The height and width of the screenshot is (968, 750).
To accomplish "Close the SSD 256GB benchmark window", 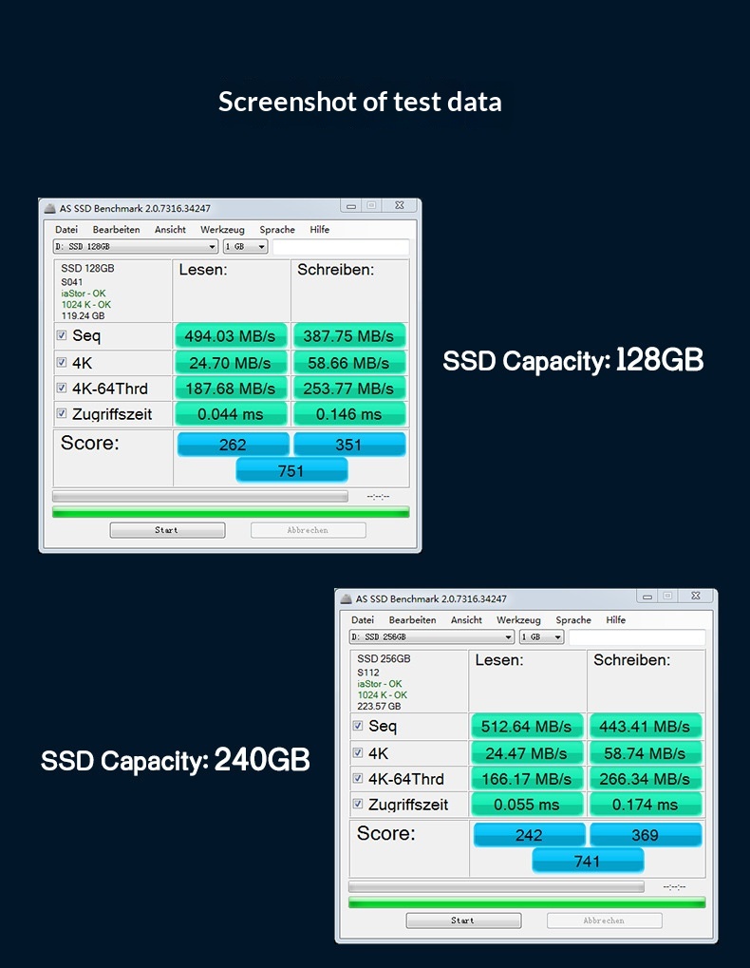I will point(696,596).
